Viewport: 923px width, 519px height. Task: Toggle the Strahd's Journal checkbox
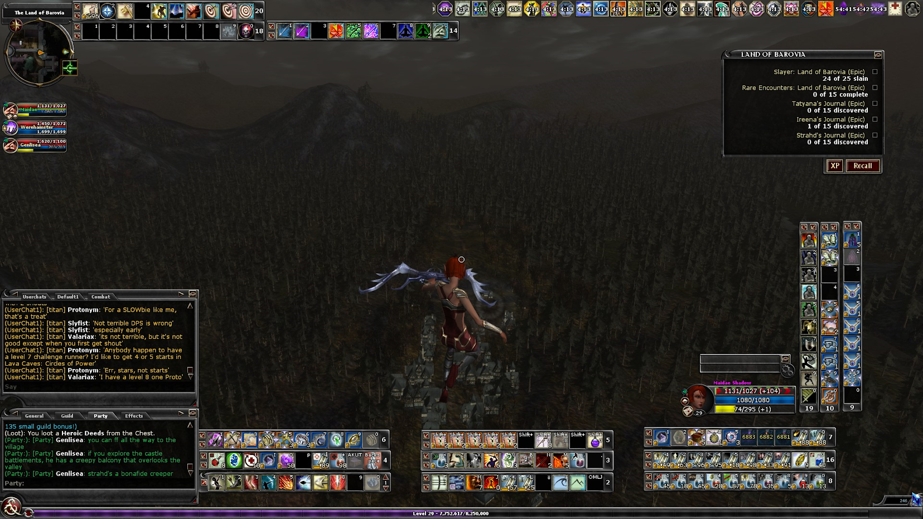click(875, 135)
